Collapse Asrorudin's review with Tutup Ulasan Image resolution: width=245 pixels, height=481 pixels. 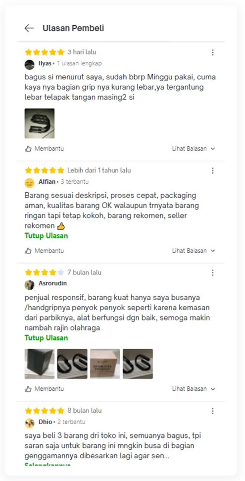coord(47,338)
